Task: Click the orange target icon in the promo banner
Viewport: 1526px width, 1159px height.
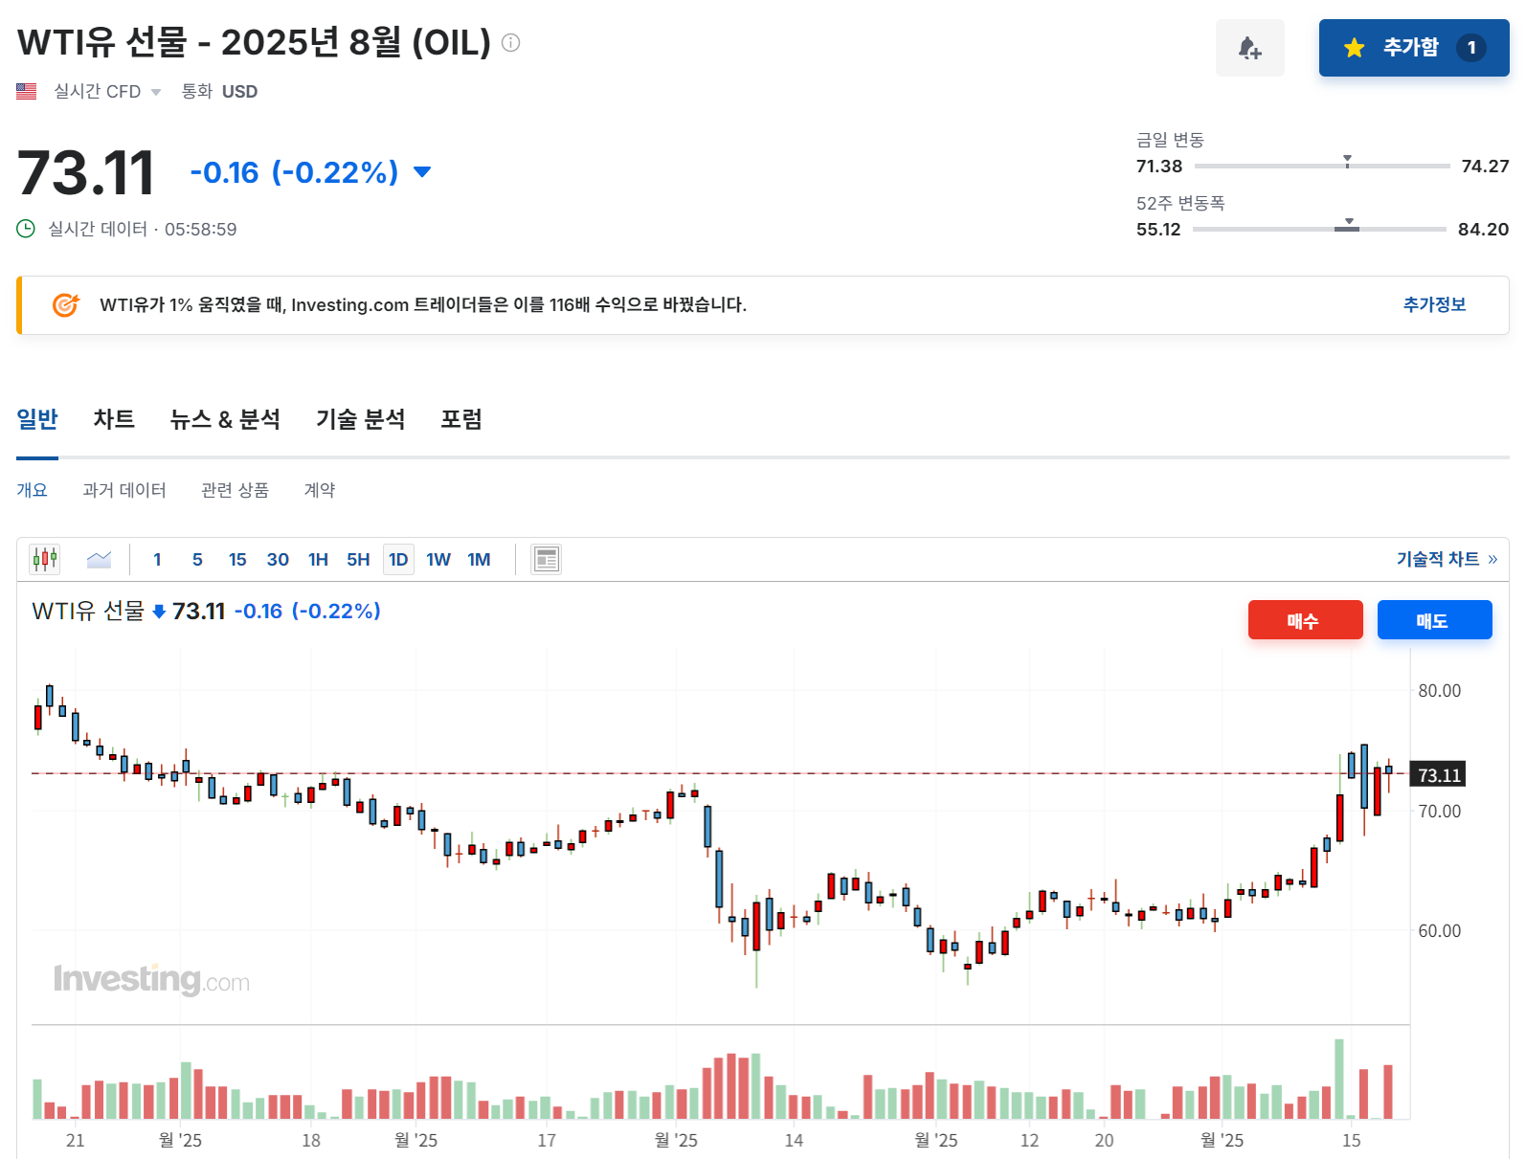Action: point(65,304)
